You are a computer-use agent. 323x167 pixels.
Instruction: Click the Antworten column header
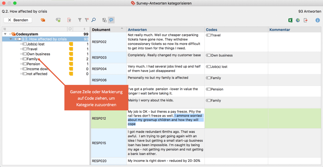(x=166, y=30)
